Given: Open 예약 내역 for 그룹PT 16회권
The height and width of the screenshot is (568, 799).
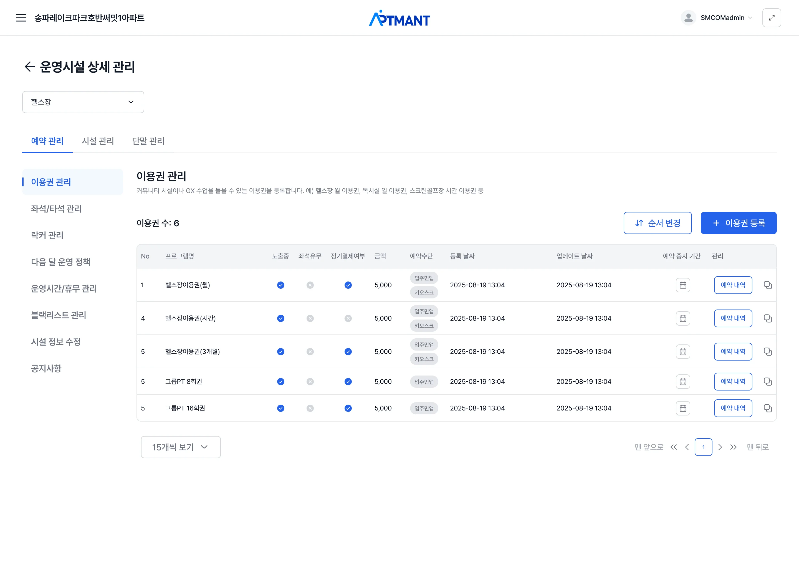Looking at the screenshot, I should pyautogui.click(x=733, y=408).
